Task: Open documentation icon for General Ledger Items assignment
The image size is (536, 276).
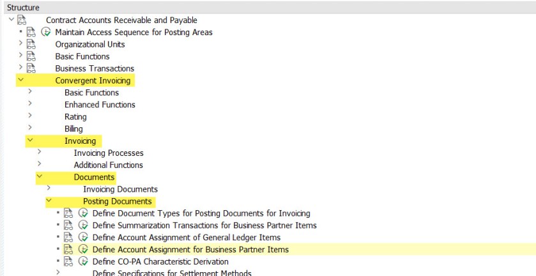Action: coord(68,238)
